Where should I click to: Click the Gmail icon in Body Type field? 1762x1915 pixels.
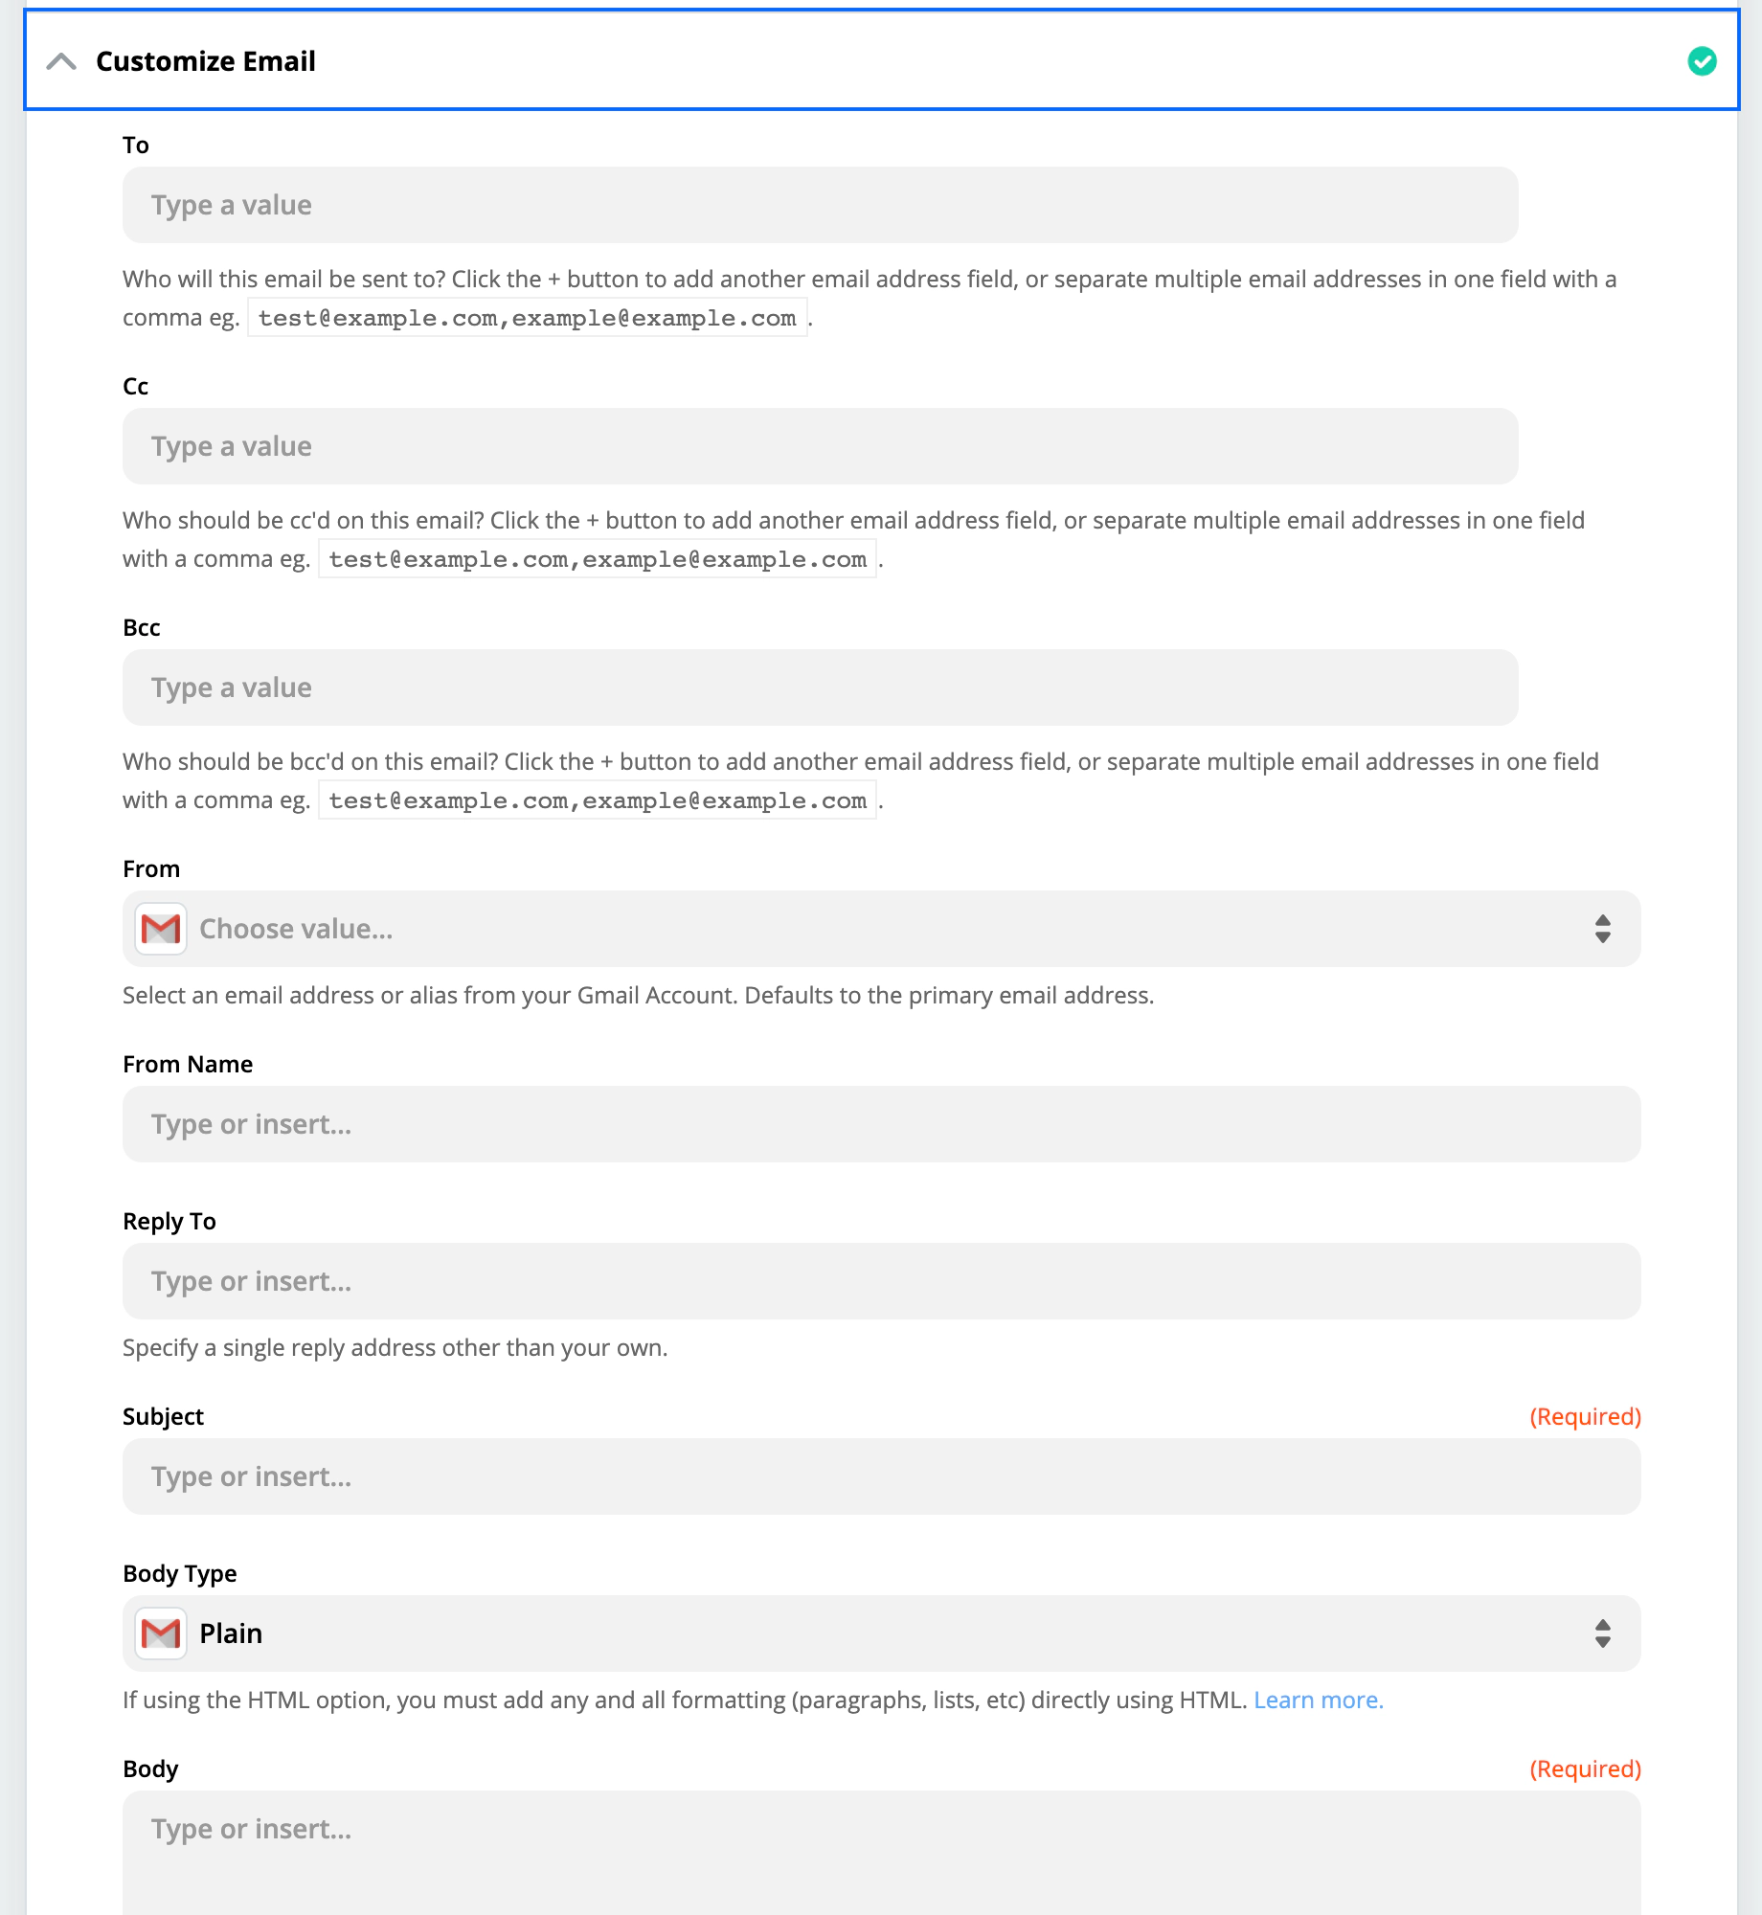[x=161, y=1633]
